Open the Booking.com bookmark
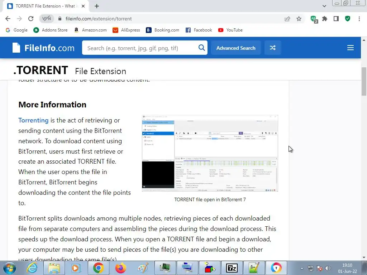This screenshot has height=275, width=367. [162, 30]
